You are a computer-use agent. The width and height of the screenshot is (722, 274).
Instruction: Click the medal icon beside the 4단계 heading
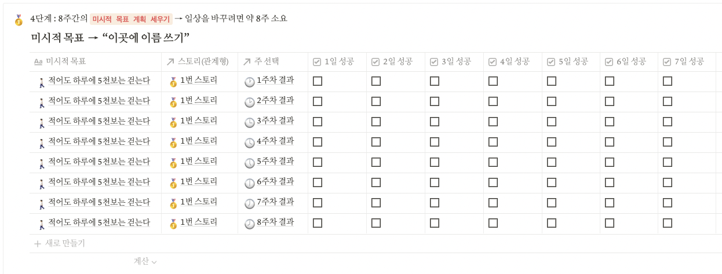click(19, 20)
